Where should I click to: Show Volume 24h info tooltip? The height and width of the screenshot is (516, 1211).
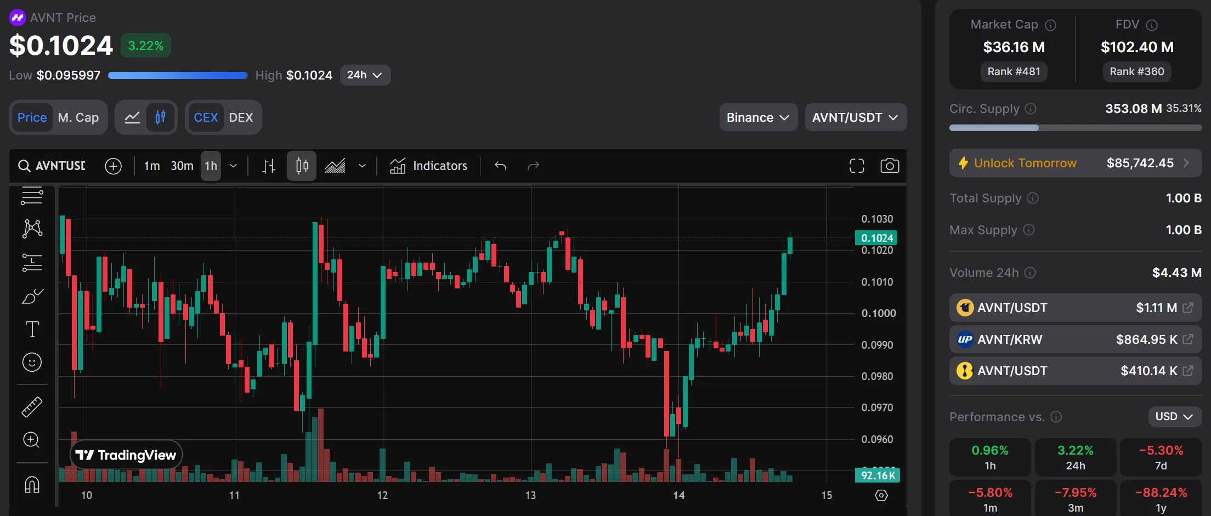point(1030,273)
